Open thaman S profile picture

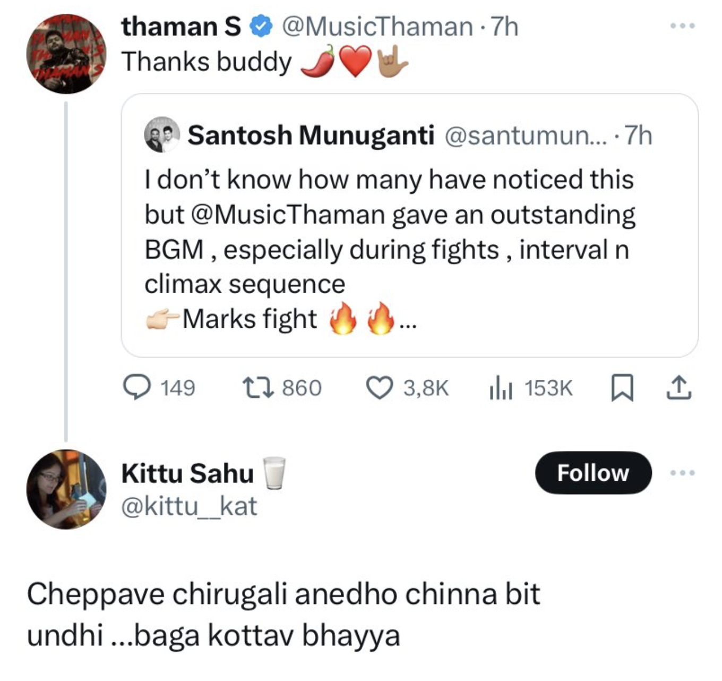(x=66, y=54)
